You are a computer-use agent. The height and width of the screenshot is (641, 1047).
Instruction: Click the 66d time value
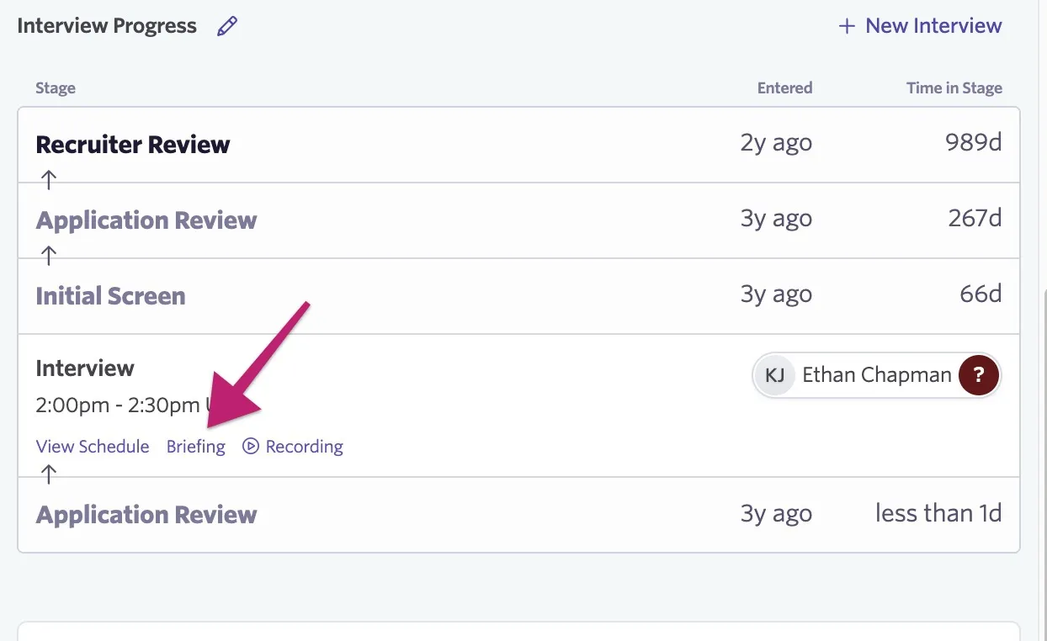pos(981,294)
